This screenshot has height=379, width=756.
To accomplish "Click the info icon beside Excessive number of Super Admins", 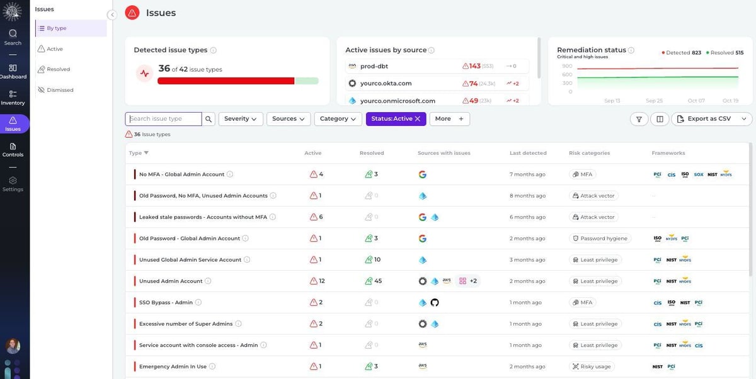I will [238, 324].
